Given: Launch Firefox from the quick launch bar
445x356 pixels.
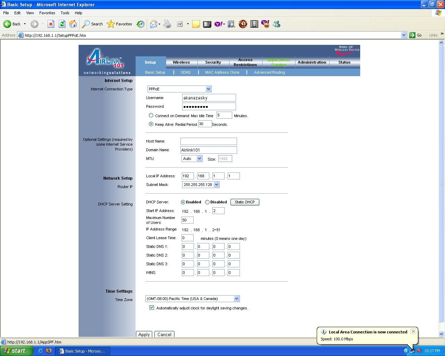Looking at the screenshot, I should pos(49,351).
